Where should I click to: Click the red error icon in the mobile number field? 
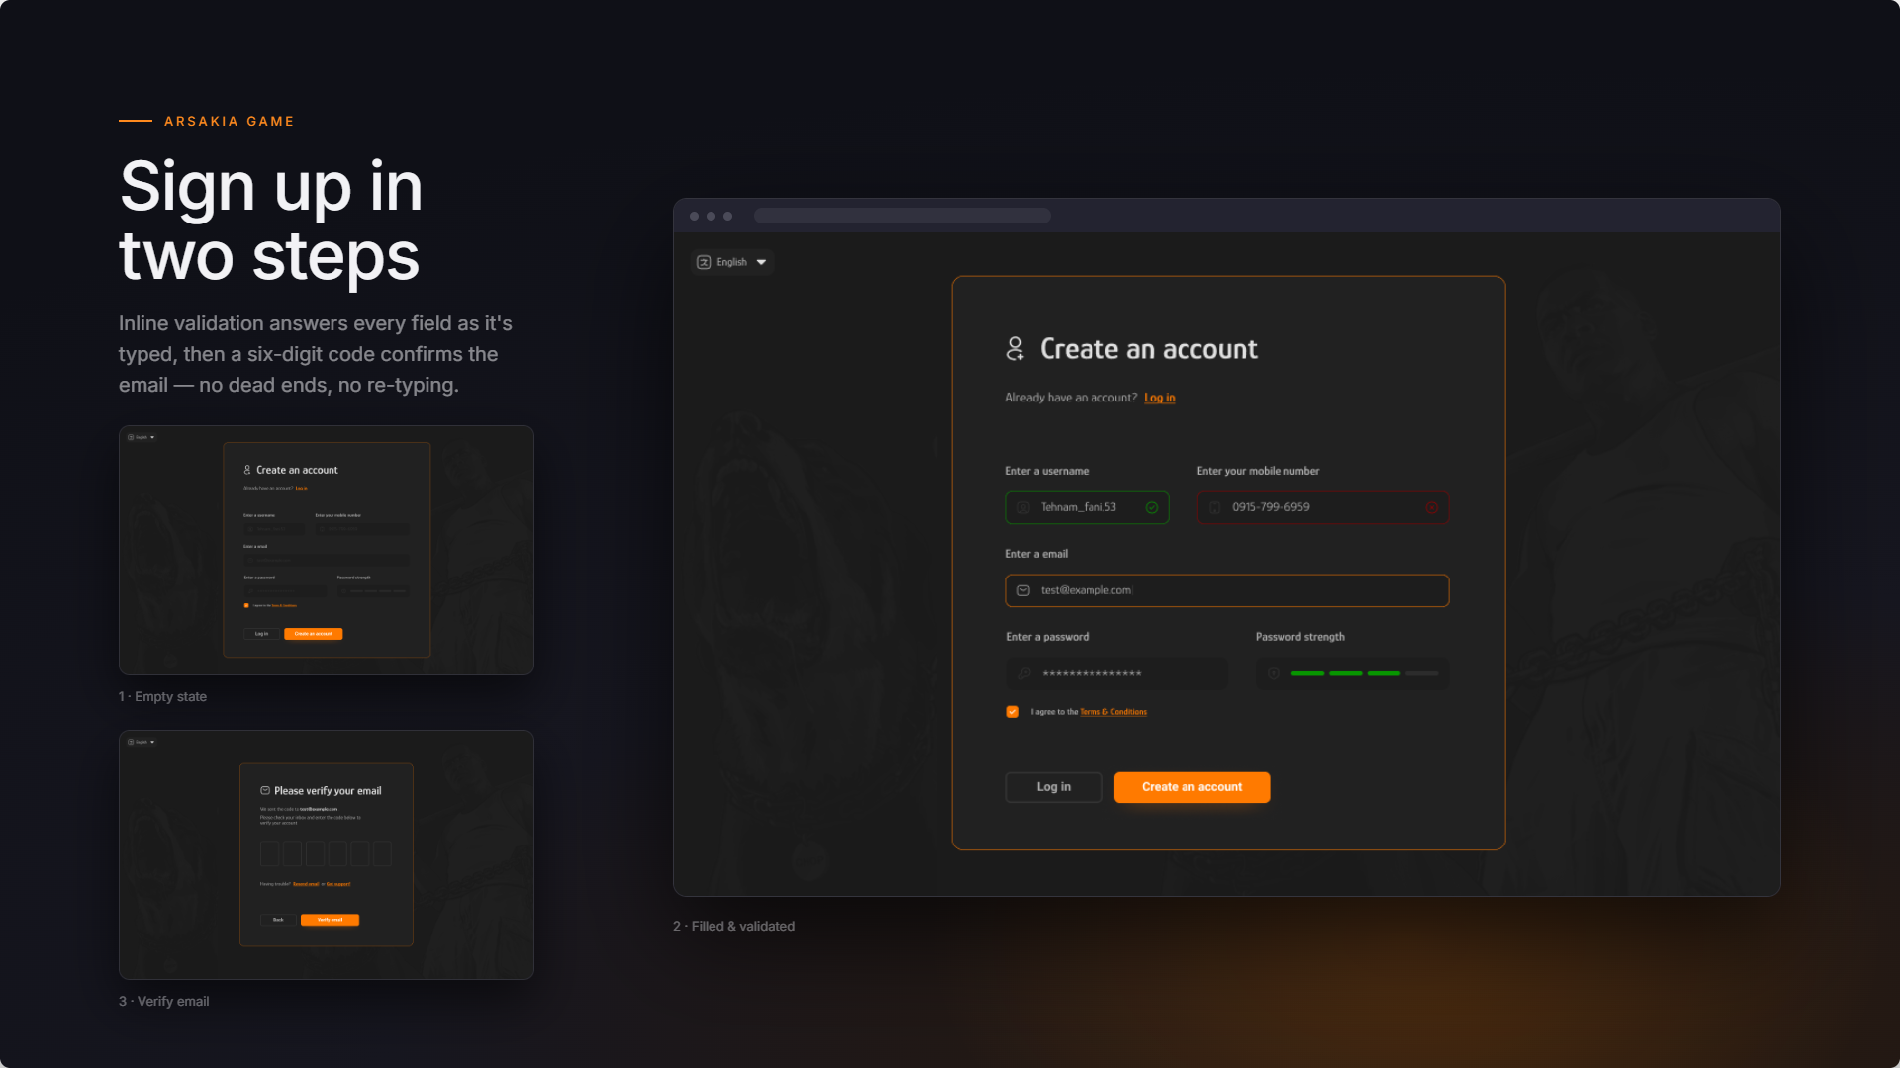(1431, 507)
